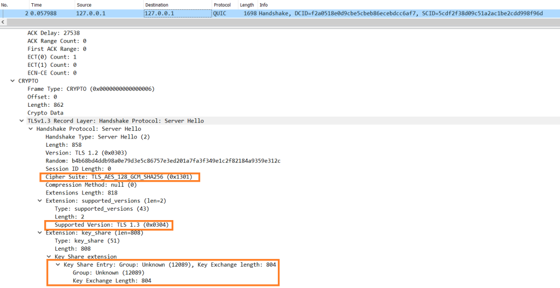Collapse the Key Share extension subtree

pyautogui.click(x=49, y=257)
